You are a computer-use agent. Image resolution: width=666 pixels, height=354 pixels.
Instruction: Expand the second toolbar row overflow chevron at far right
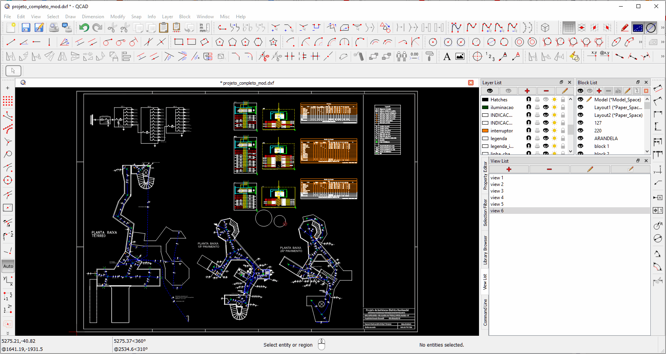pyautogui.click(x=663, y=42)
